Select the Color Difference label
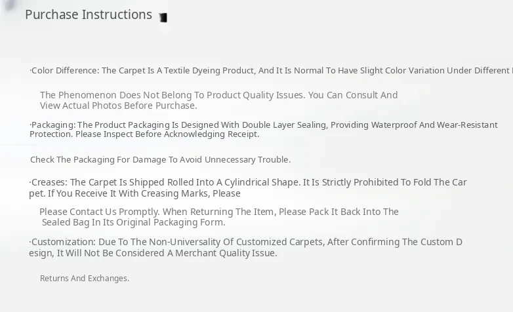Image resolution: width=513 pixels, height=312 pixels. (64, 70)
